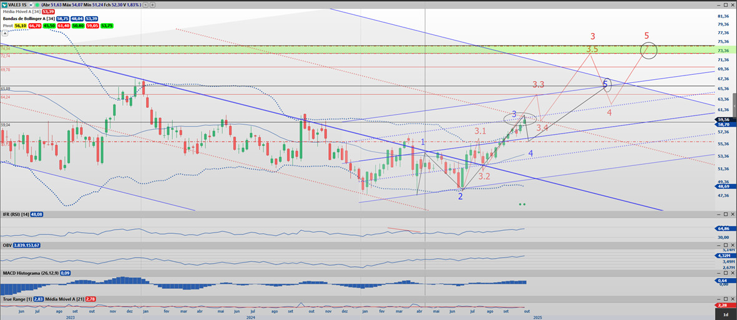
Task: Click the 1d timeframe button
Action: pos(725,315)
